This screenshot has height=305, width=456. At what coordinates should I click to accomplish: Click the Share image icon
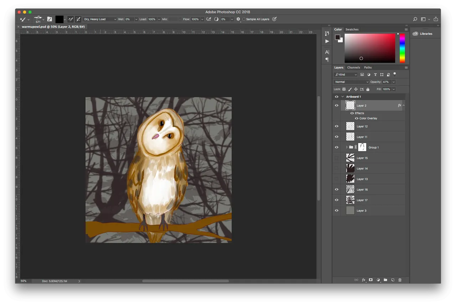click(436, 19)
